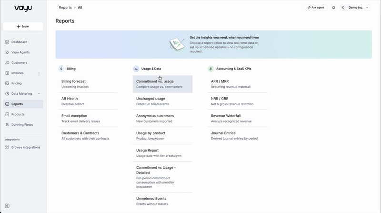Open the Billing forecast report
The height and width of the screenshot is (213, 381).
(88, 84)
